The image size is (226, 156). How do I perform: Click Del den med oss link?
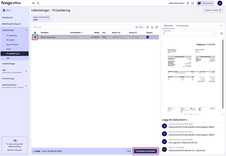pos(15,150)
